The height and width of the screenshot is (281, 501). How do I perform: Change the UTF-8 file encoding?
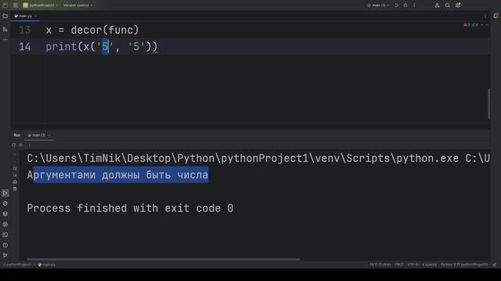[413, 265]
